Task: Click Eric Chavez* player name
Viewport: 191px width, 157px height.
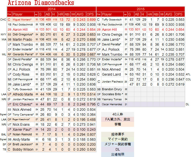Action: pos(23,104)
